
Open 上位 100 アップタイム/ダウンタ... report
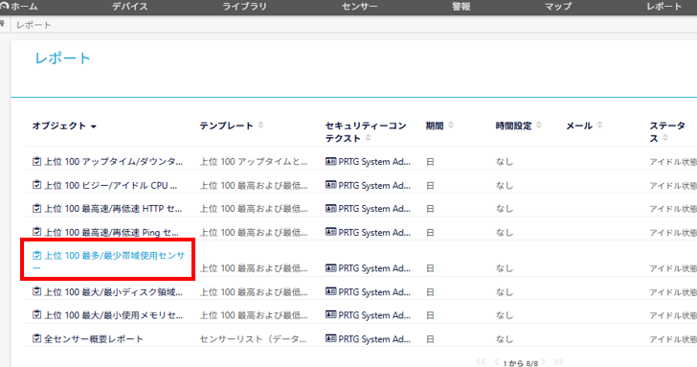point(113,162)
